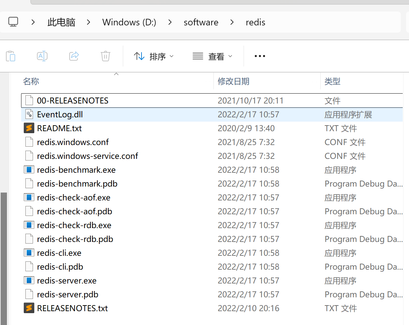
Task: Click the date 2020/2/9 13:40
Action: coord(246,128)
